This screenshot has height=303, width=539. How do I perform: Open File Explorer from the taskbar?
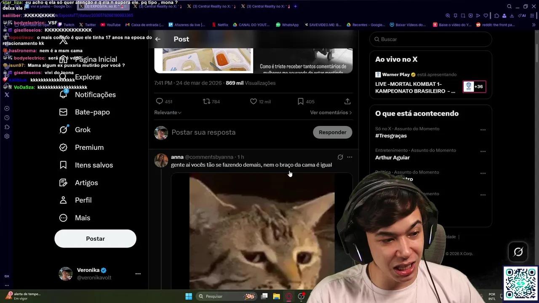tap(277, 296)
